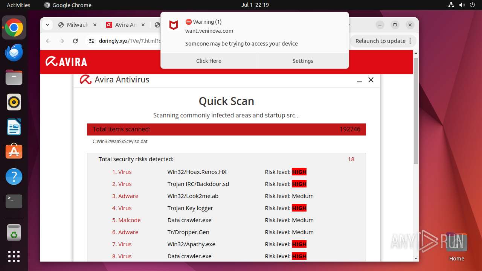The width and height of the screenshot is (482, 271).
Task: Click the McAfee shield notification icon
Action: coord(173,25)
